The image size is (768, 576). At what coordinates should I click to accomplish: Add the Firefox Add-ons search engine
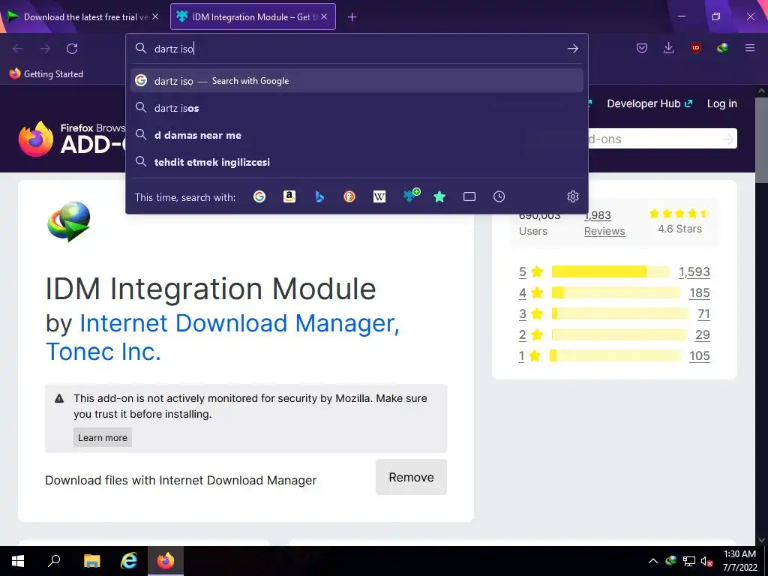410,196
